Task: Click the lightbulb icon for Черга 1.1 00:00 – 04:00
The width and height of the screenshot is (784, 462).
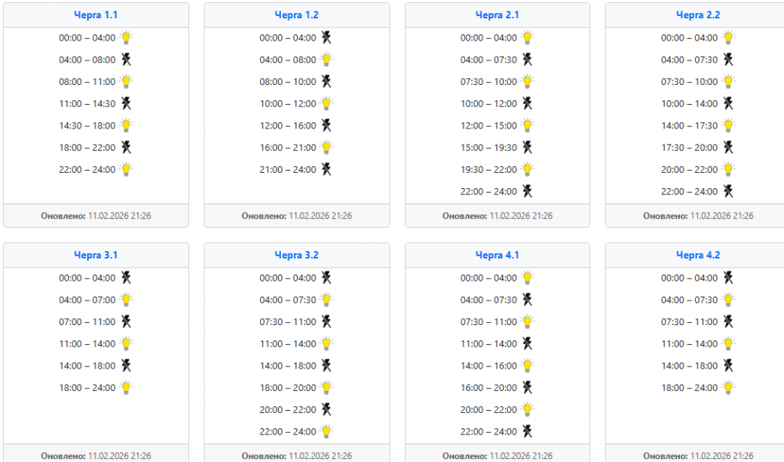Action: coord(126,37)
